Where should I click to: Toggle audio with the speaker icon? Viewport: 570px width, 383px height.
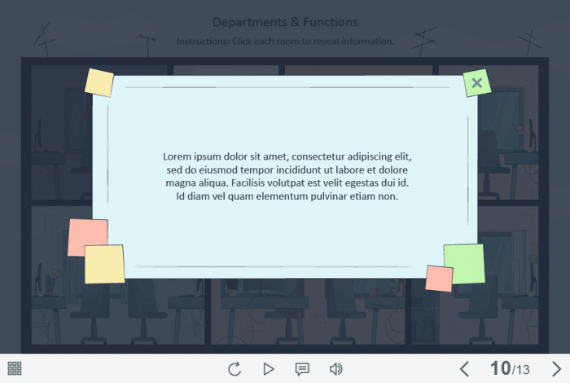coord(335,369)
